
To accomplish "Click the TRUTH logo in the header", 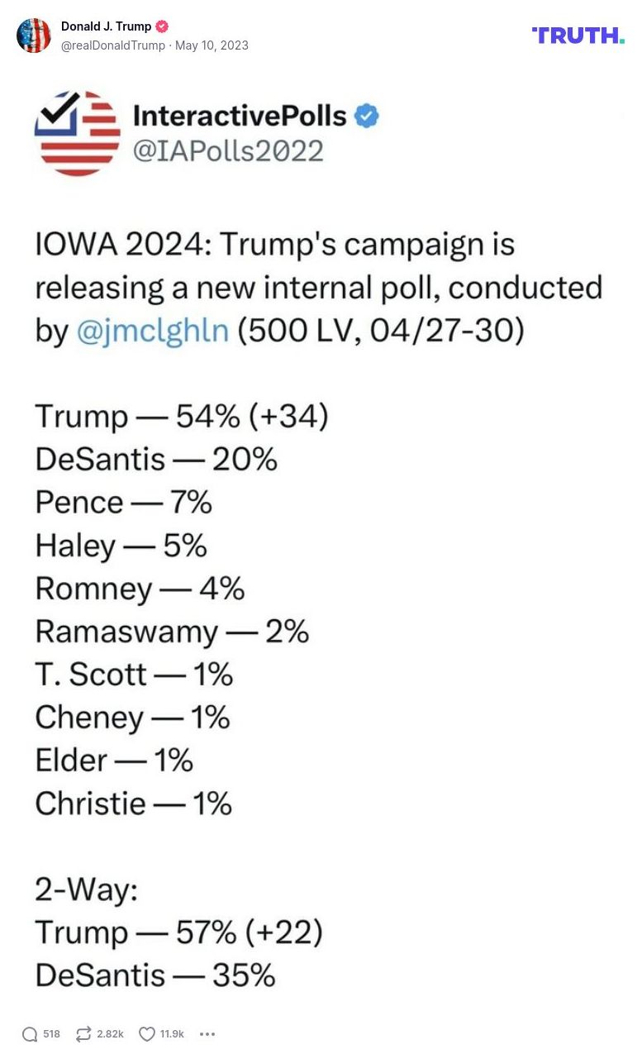I will point(577,36).
